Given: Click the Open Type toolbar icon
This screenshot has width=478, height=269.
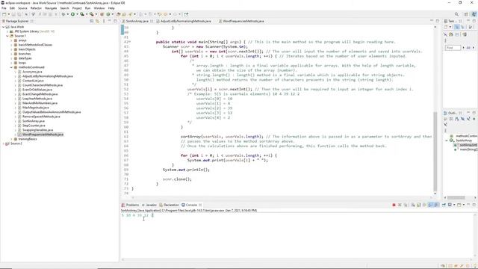Looking at the screenshot, I should [x=118, y=14].
